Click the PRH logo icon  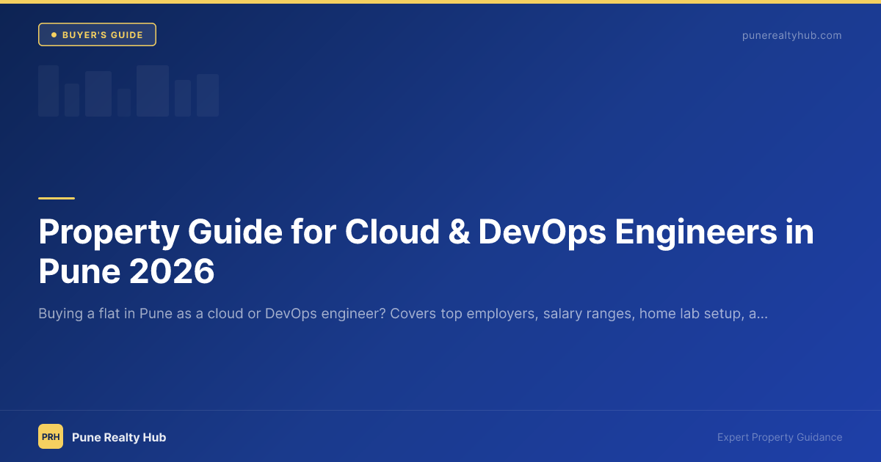(x=51, y=437)
